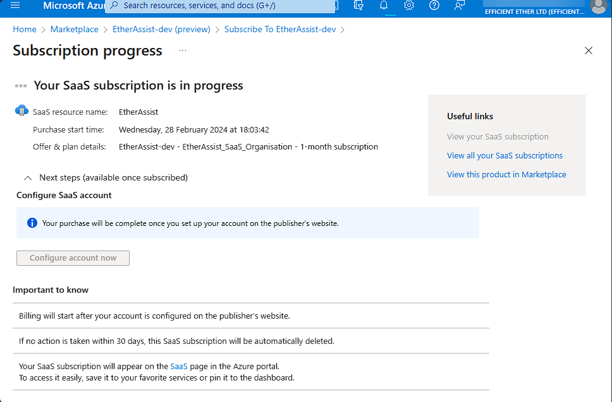Open the notifications bell

(x=384, y=6)
